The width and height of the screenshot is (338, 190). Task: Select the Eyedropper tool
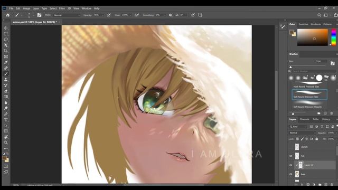pyautogui.click(x=6, y=62)
